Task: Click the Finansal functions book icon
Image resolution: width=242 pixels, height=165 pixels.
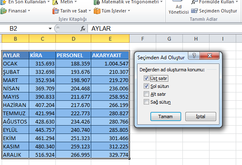Action: [x=3, y=11]
